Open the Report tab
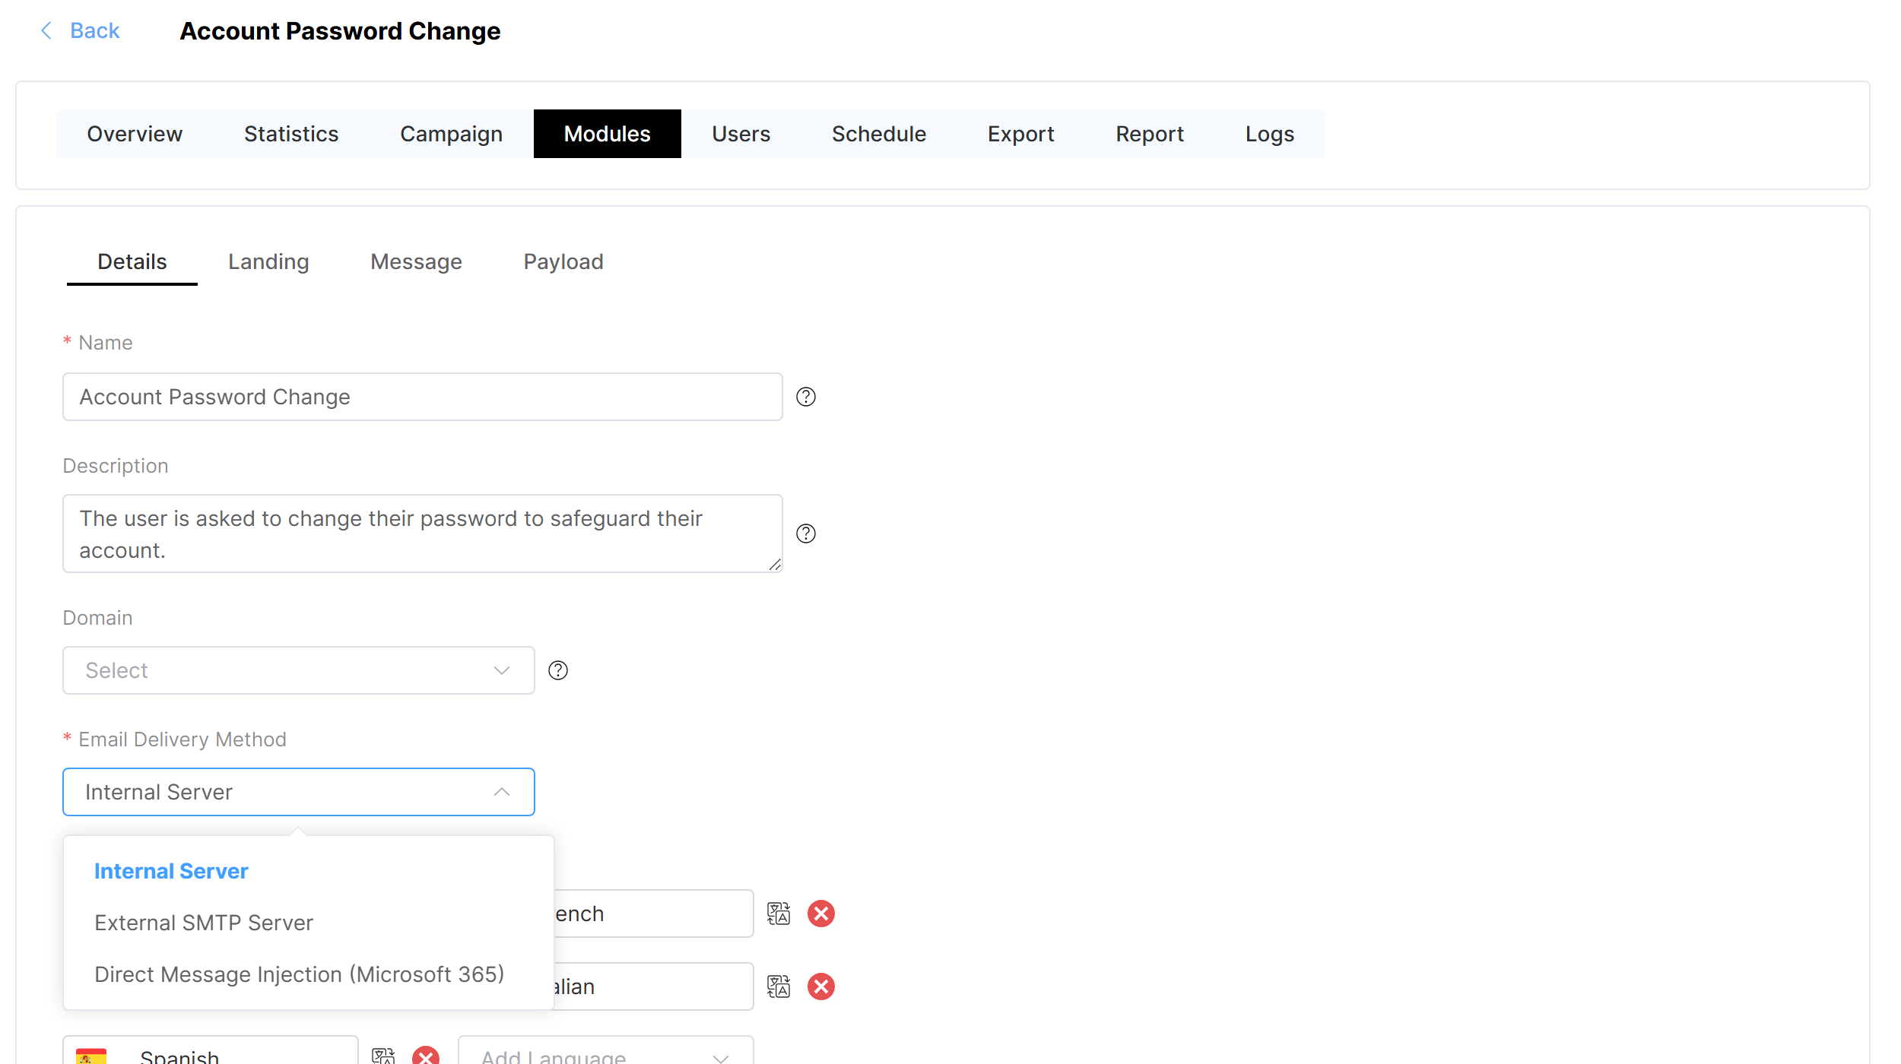 pos(1149,134)
